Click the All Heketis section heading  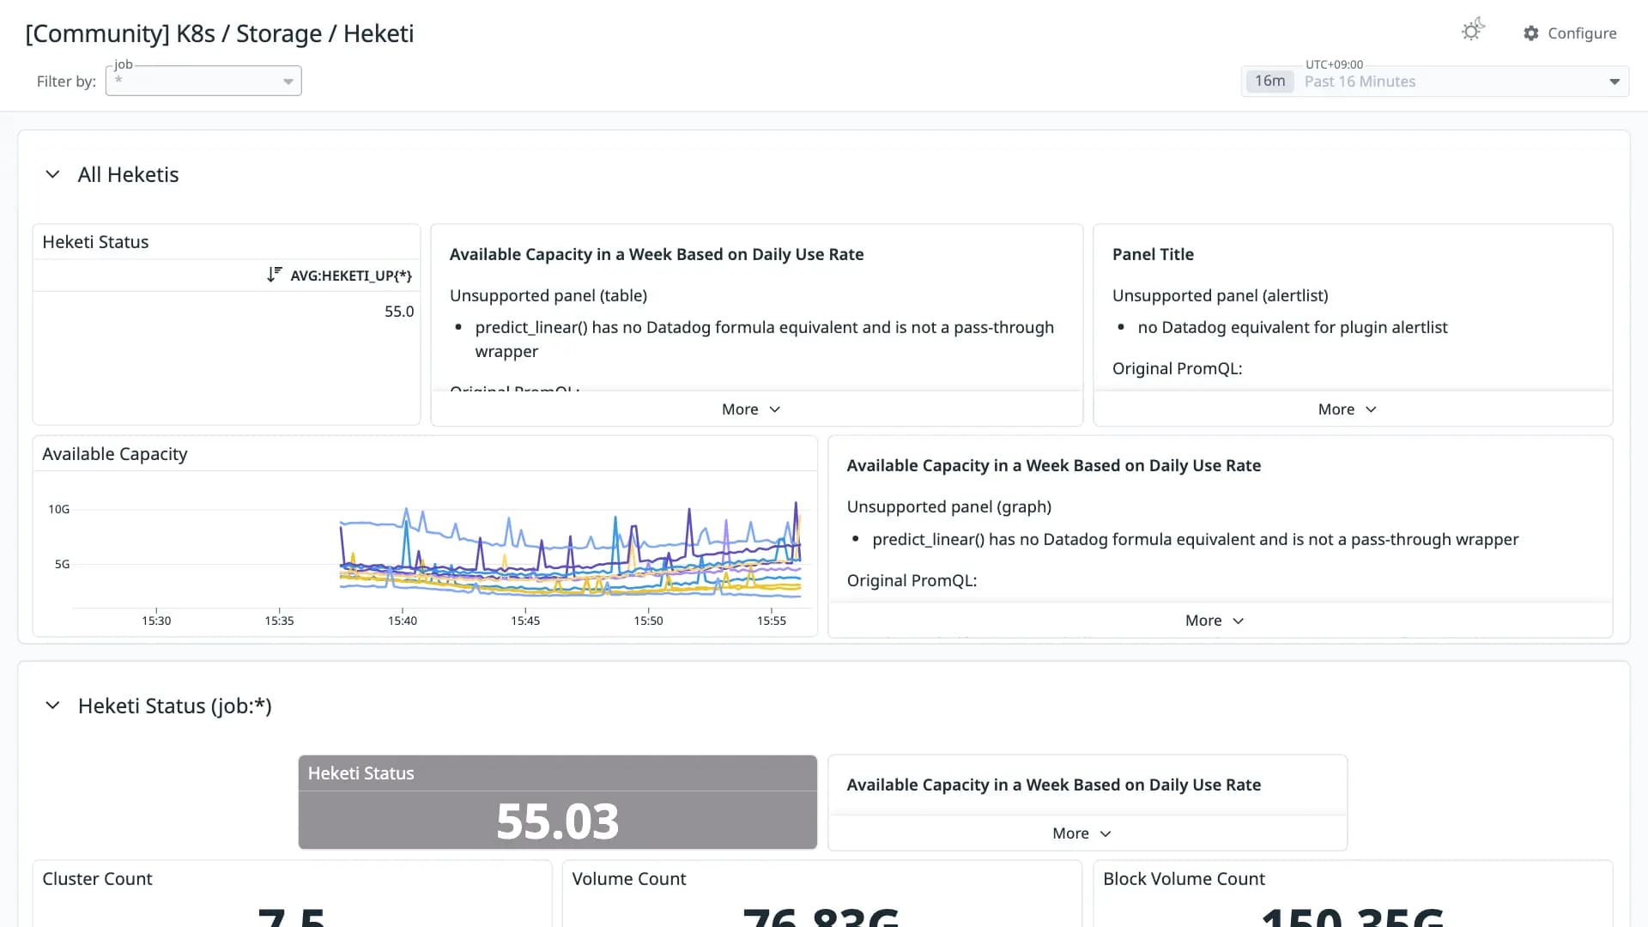tap(129, 174)
